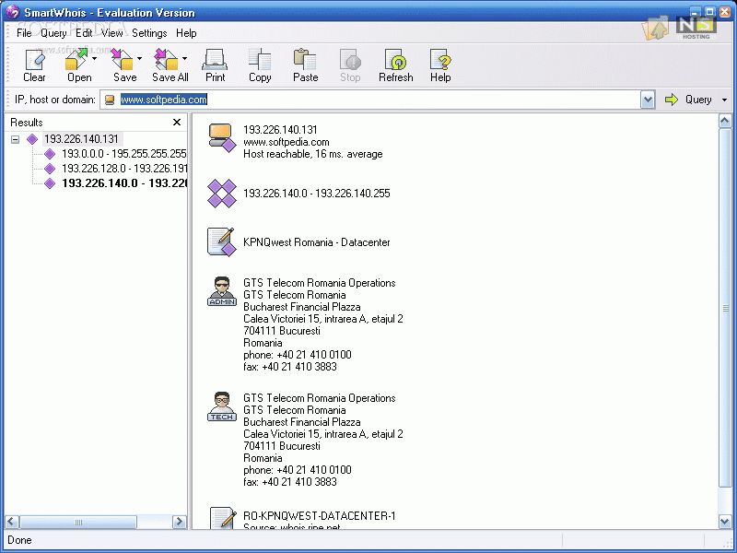Click the text 'KPNQwest Romania - Datacenter'

point(316,242)
